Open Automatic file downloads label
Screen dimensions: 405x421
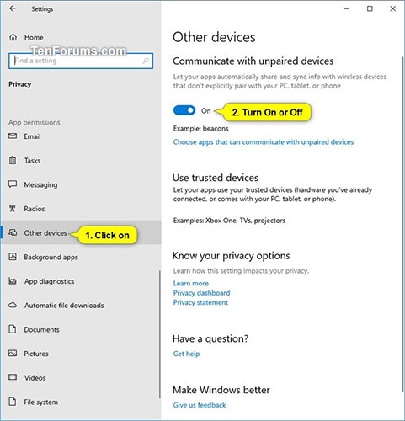tap(64, 306)
